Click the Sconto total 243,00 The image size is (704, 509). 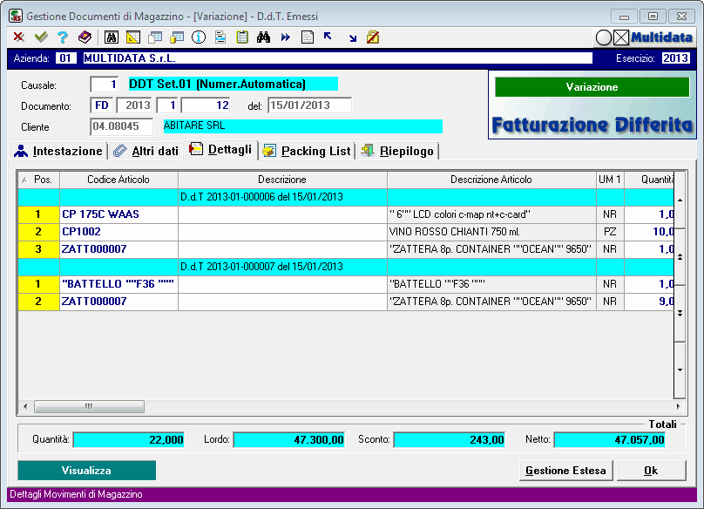450,440
